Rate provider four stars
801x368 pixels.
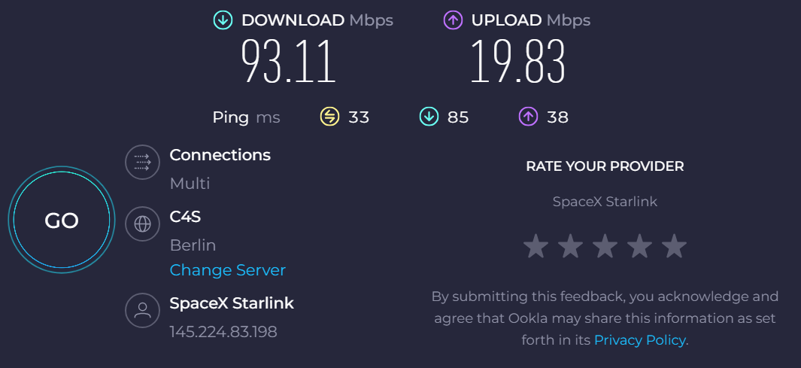pos(639,245)
